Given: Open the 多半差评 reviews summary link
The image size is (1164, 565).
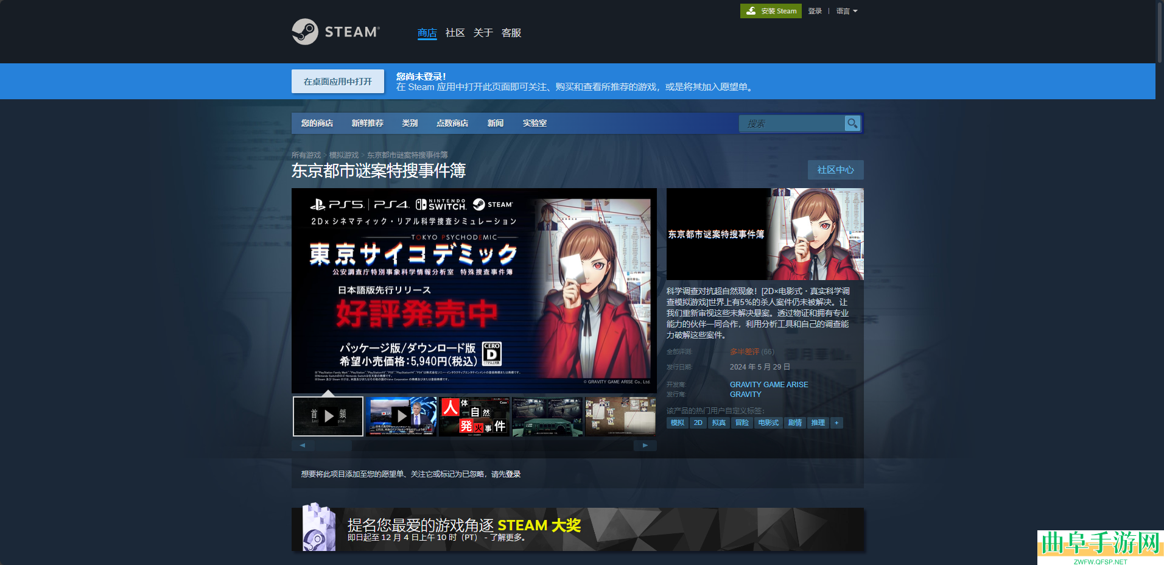Looking at the screenshot, I should [745, 352].
